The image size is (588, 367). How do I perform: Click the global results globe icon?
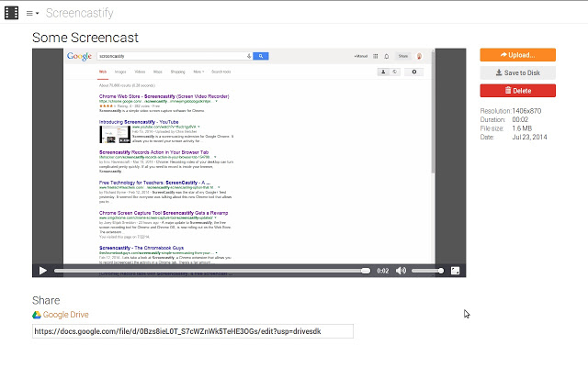coord(394,72)
